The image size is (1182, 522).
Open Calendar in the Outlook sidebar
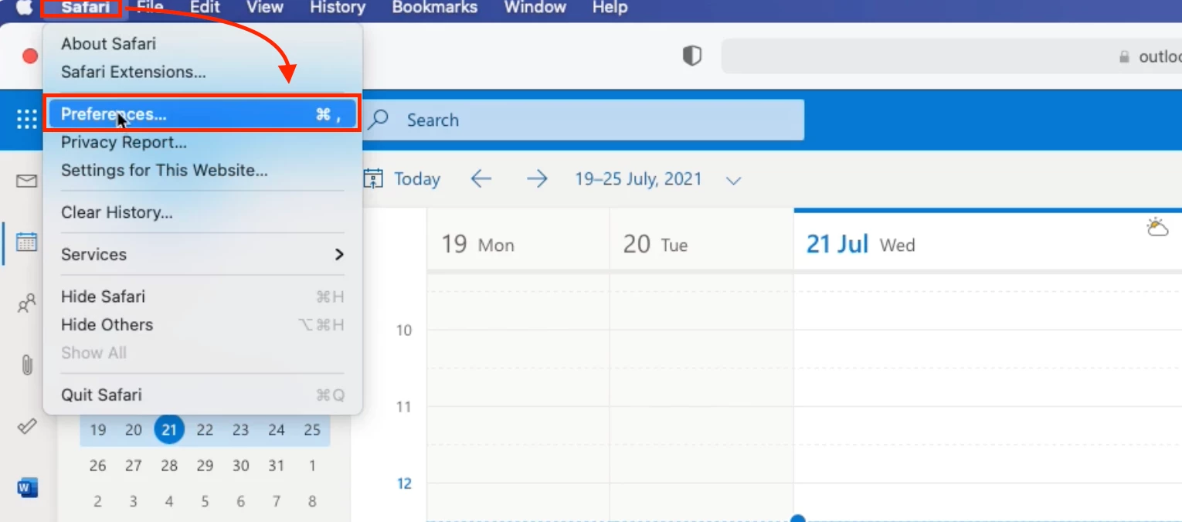click(x=27, y=242)
